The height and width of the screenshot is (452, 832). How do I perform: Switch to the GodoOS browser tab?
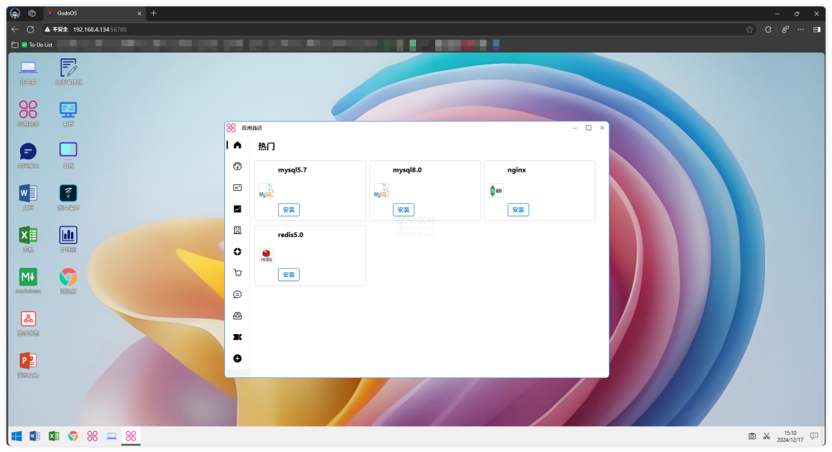[x=92, y=13]
